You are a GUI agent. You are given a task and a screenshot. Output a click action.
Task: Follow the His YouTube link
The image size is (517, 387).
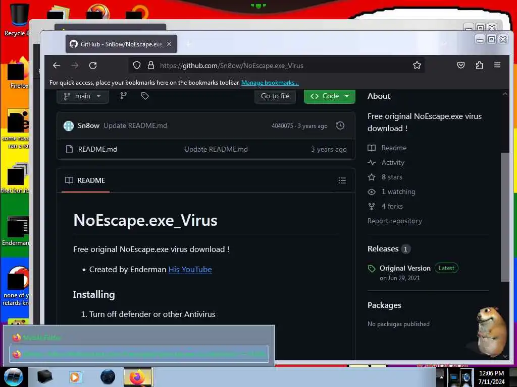tap(190, 270)
